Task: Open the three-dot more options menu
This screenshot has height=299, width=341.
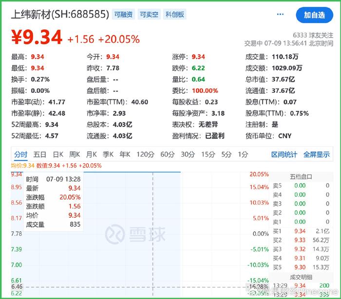Action: pos(280,14)
